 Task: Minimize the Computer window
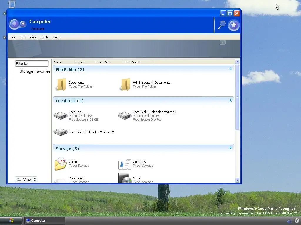(x=223, y=13)
